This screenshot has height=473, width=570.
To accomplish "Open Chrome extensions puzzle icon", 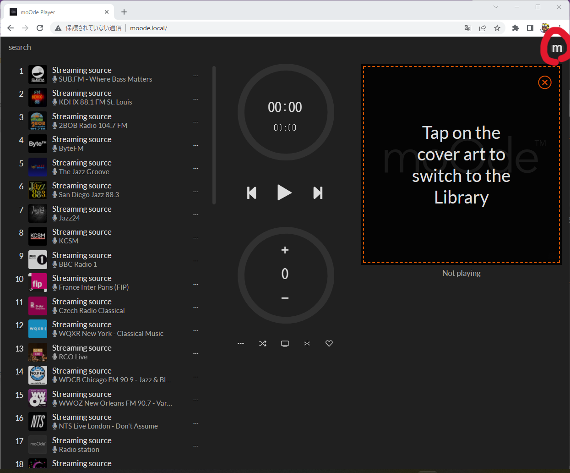I will coord(515,28).
